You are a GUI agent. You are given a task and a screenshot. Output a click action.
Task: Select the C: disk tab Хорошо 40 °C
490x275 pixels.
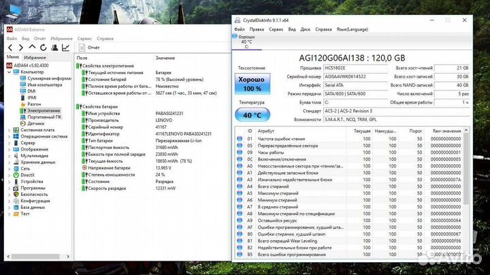click(246, 42)
